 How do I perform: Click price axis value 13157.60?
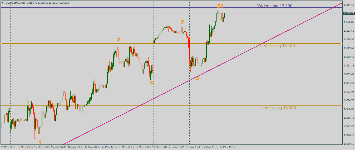pyautogui.click(x=349, y=31)
